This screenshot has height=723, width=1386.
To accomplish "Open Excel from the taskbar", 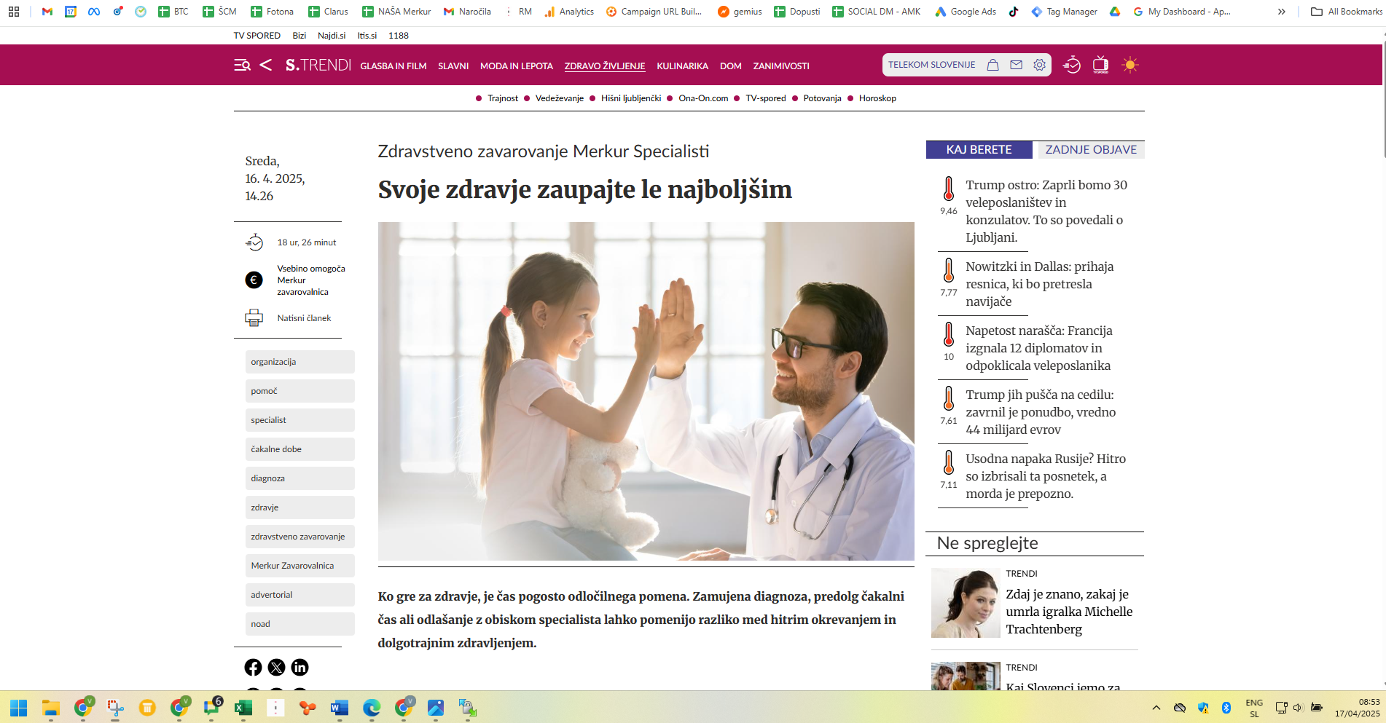I will coord(243,708).
